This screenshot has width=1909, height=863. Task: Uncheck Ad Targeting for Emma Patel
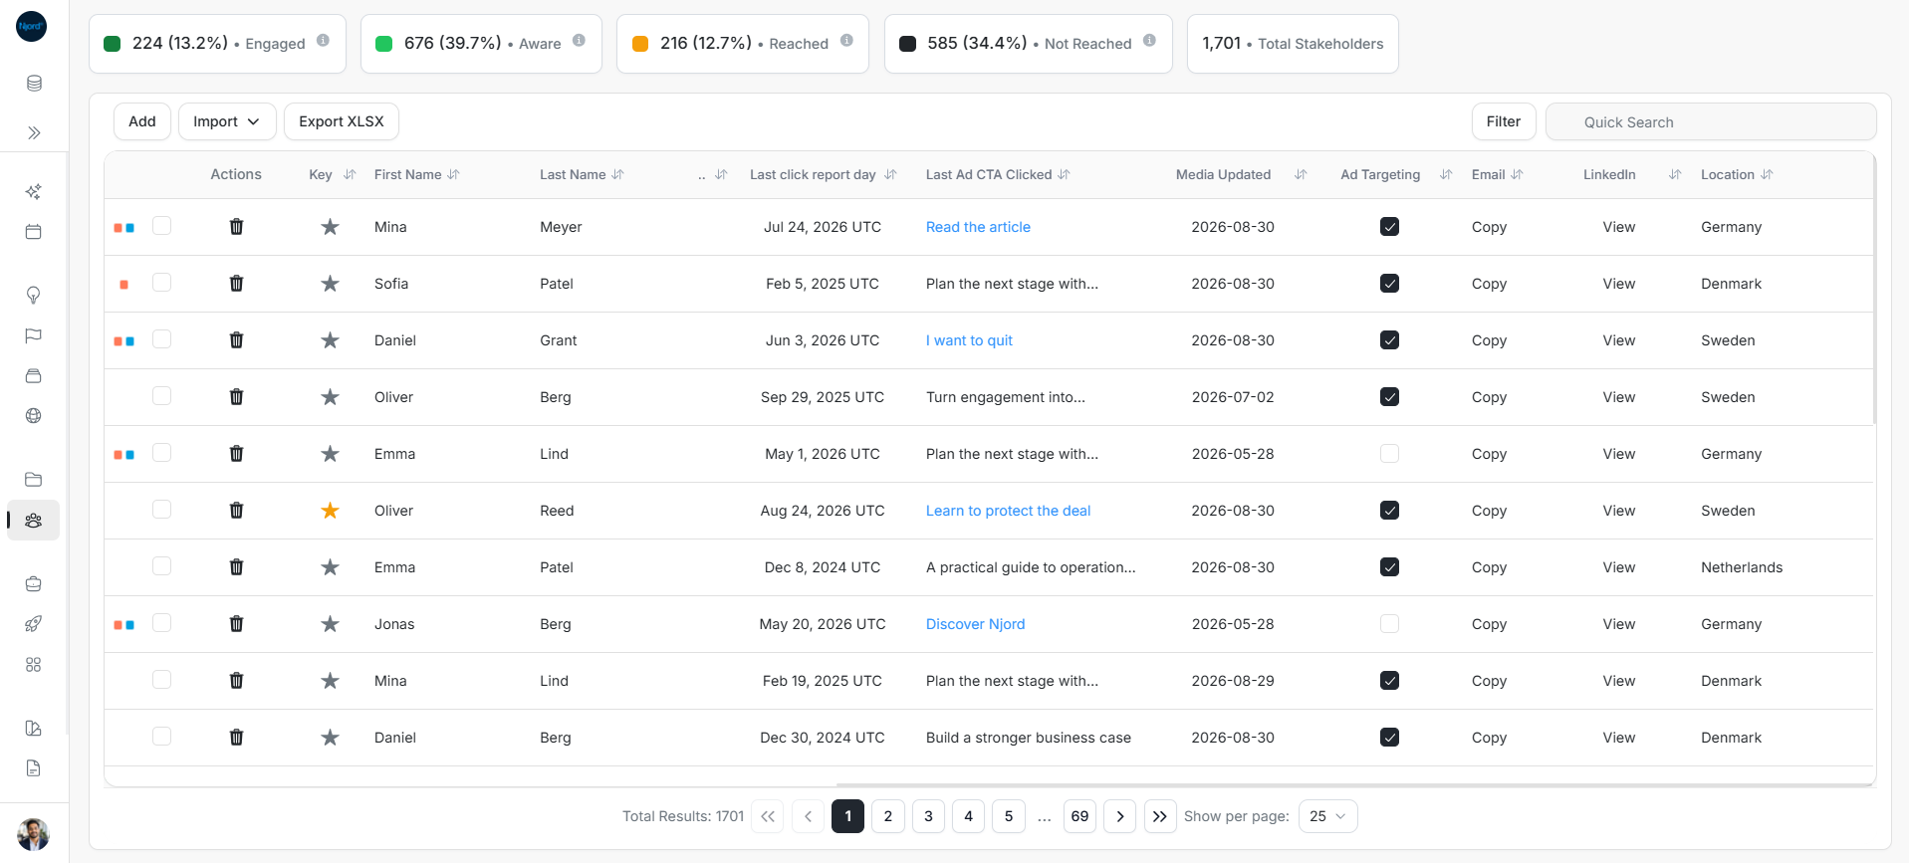(x=1390, y=567)
